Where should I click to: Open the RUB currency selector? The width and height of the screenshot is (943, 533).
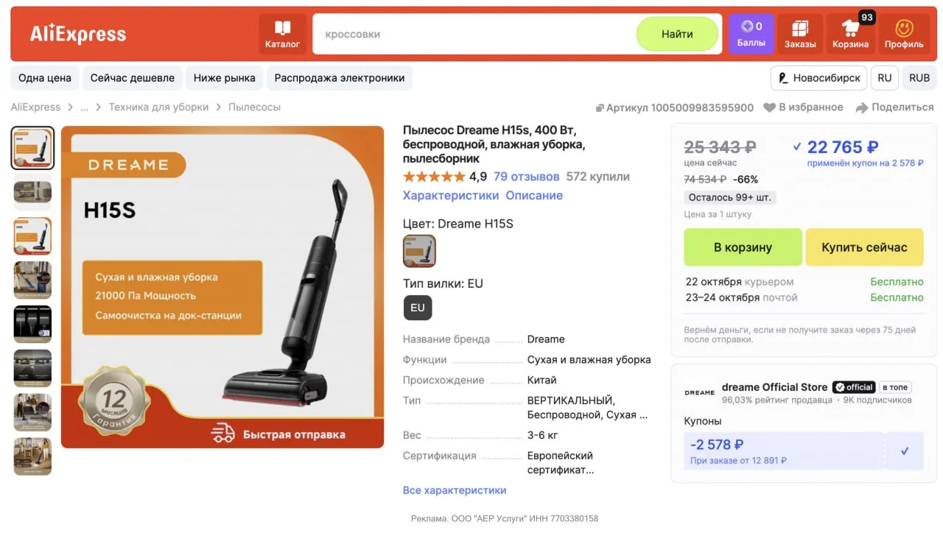coord(919,78)
